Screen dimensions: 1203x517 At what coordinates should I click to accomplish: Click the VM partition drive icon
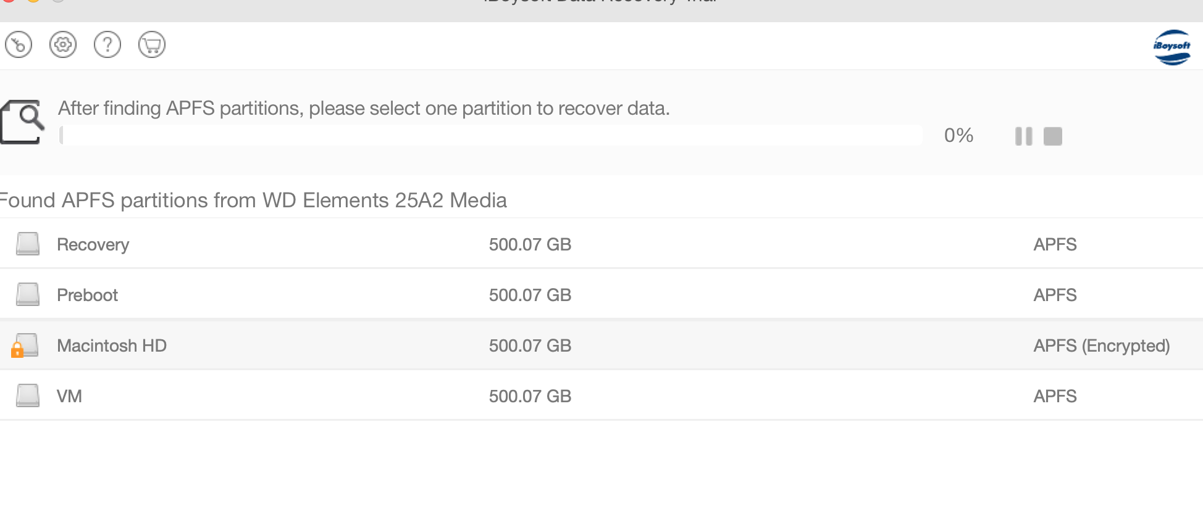[28, 395]
